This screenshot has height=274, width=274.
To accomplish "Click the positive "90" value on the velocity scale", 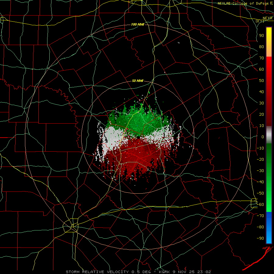I will pos(262,36).
